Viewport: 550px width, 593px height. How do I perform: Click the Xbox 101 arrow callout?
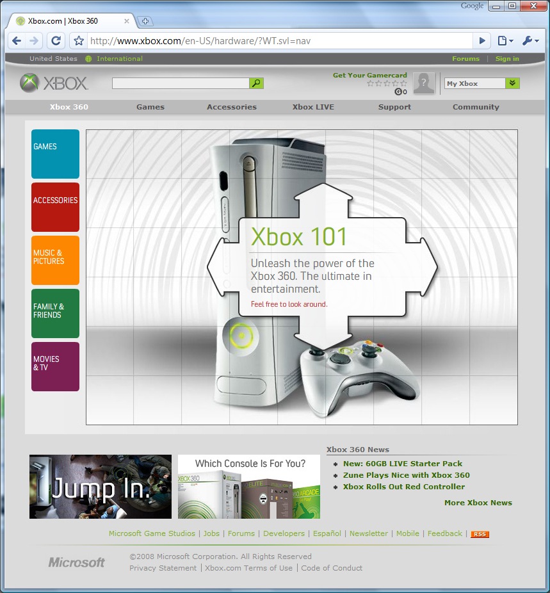tap(322, 267)
